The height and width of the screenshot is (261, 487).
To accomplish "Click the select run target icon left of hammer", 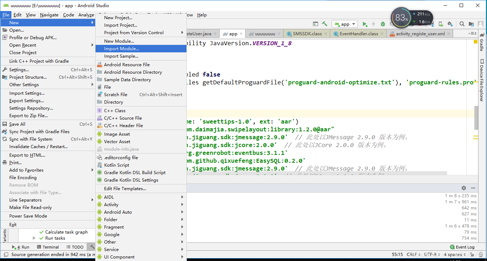I will [315, 24].
